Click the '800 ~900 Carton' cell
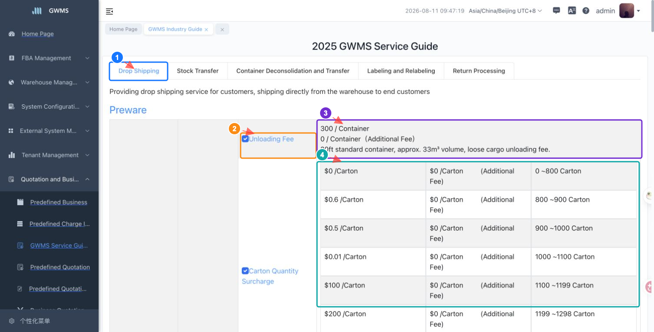 (584, 205)
